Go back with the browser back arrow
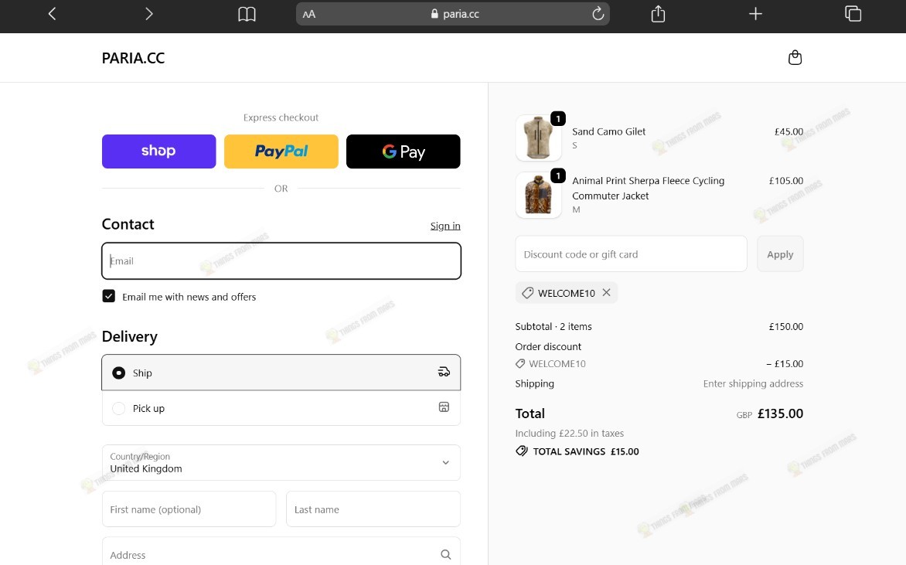 click(x=52, y=14)
